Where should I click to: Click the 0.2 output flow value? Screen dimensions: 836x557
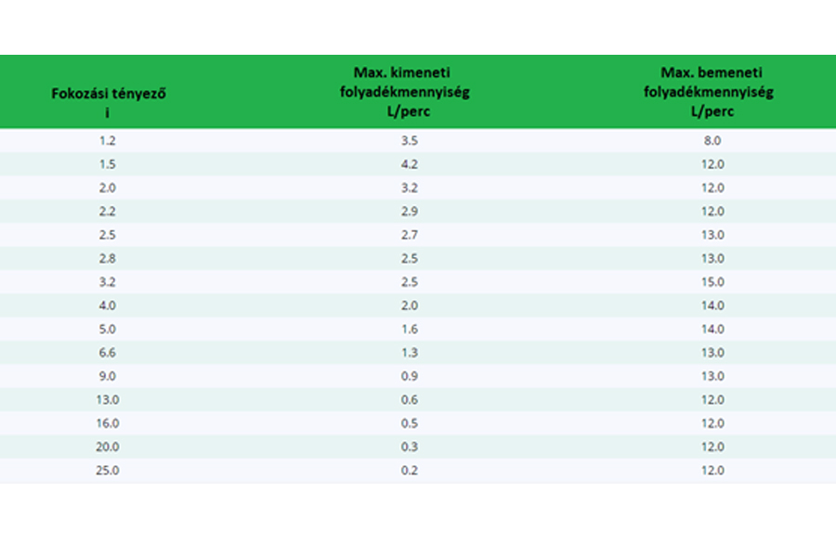(x=410, y=470)
